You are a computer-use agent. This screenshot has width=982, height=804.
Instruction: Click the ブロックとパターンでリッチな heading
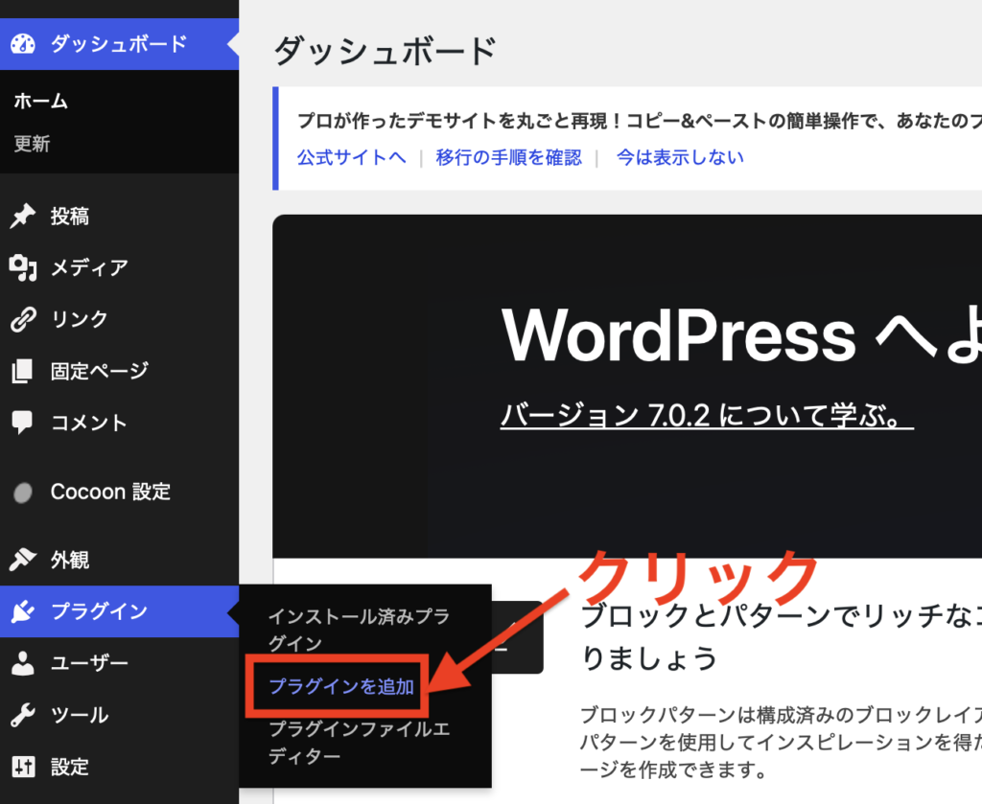coord(781,636)
